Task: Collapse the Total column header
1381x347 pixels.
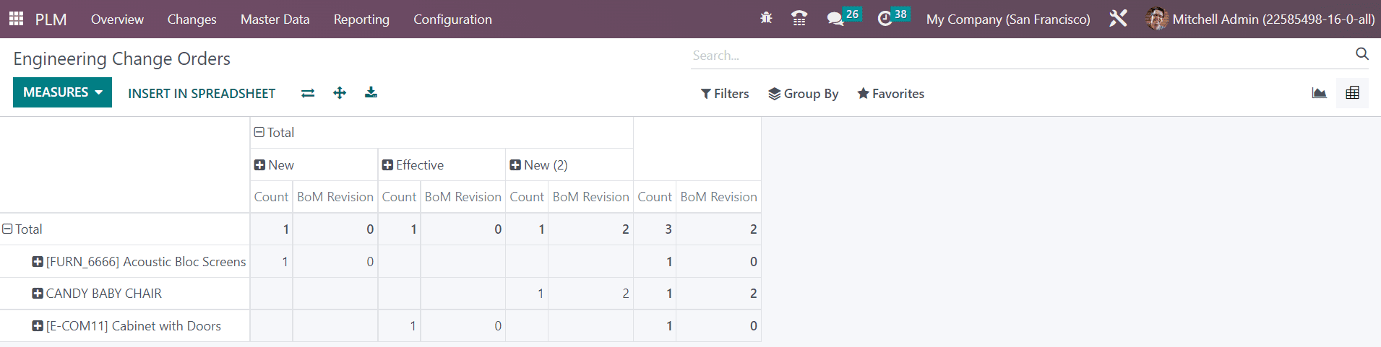Action: 275,133
